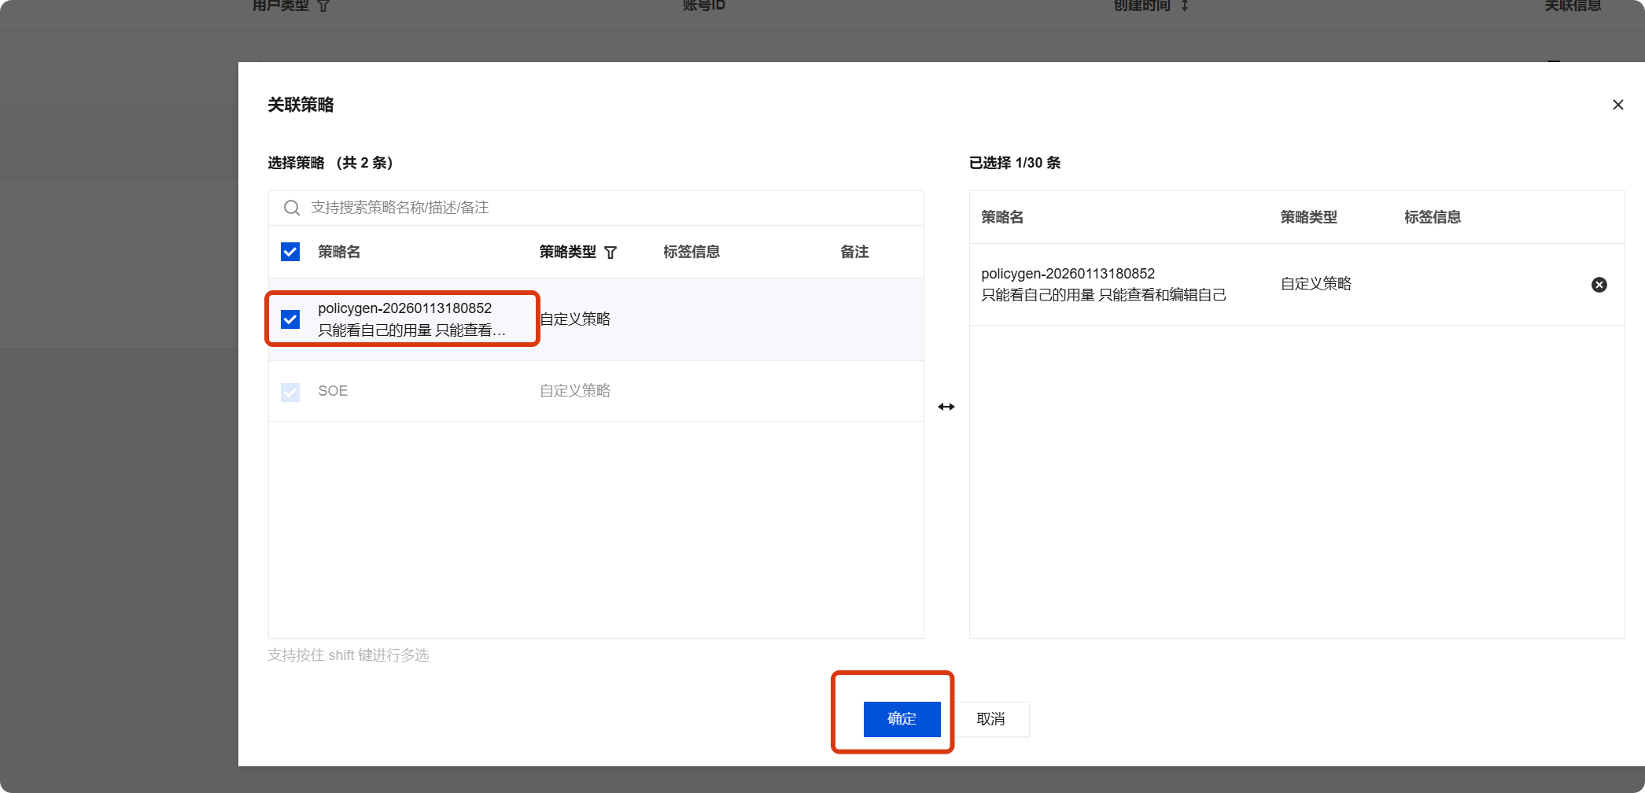Click the SOE policy checkbox
1645x793 pixels.
(290, 392)
